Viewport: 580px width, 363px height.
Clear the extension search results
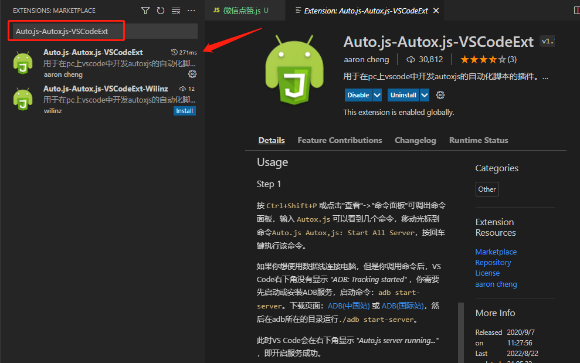coord(175,11)
